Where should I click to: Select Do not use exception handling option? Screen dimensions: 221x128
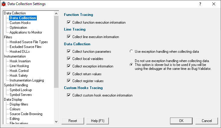coord(131,65)
